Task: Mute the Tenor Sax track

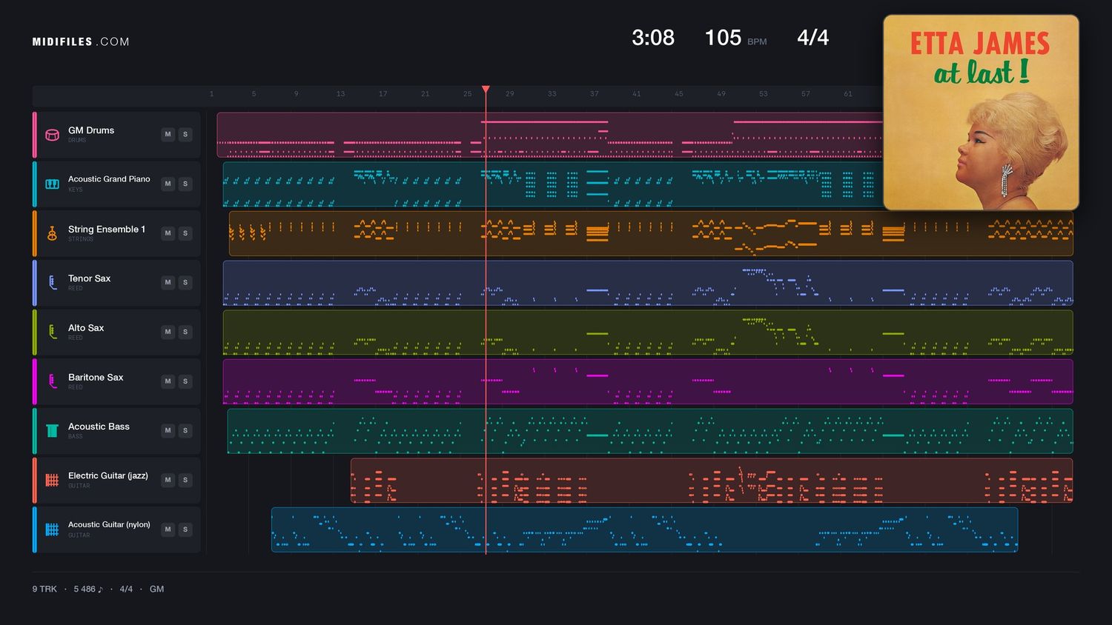Action: (x=168, y=282)
